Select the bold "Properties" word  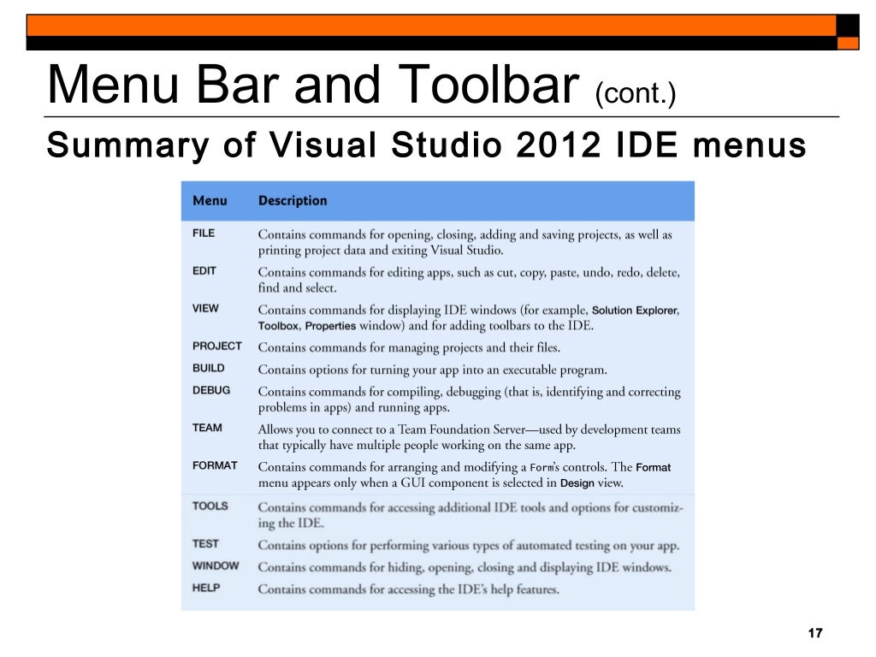pos(330,326)
